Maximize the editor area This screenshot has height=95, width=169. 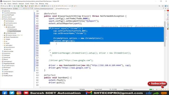pyautogui.click(x=166, y=8)
